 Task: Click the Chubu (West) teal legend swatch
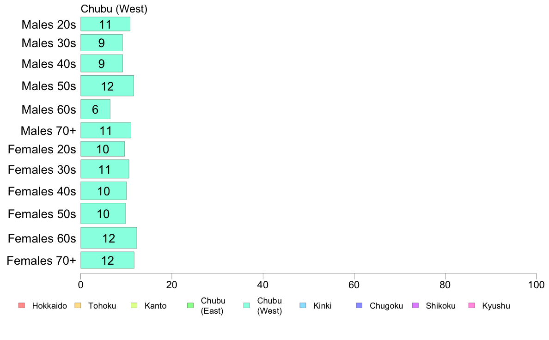[246, 305]
